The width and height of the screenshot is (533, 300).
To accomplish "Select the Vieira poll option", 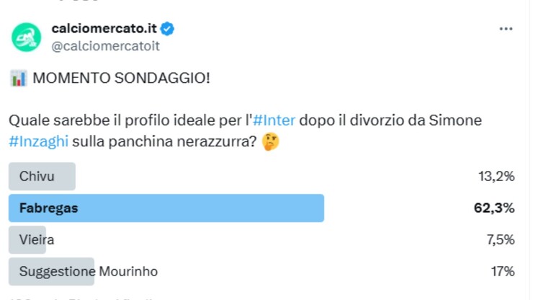I will coord(37,240).
